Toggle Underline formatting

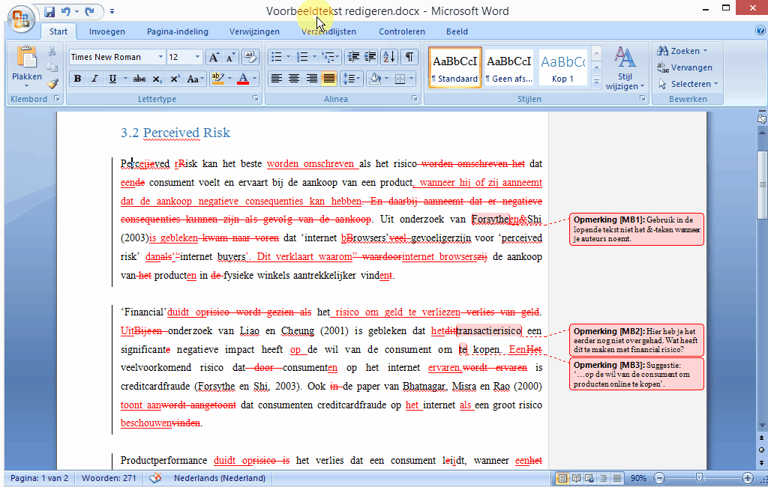point(112,79)
